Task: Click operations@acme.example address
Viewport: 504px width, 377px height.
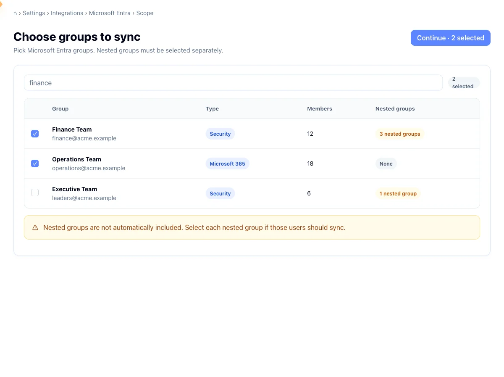Action: pos(89,168)
